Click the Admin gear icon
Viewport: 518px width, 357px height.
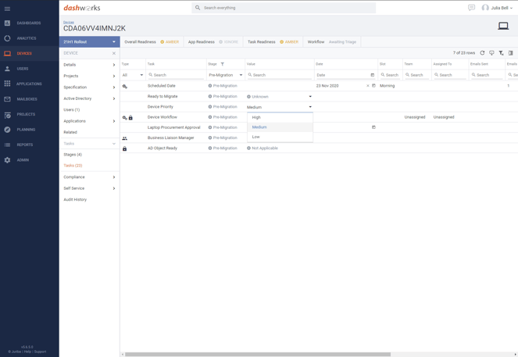(x=7, y=160)
